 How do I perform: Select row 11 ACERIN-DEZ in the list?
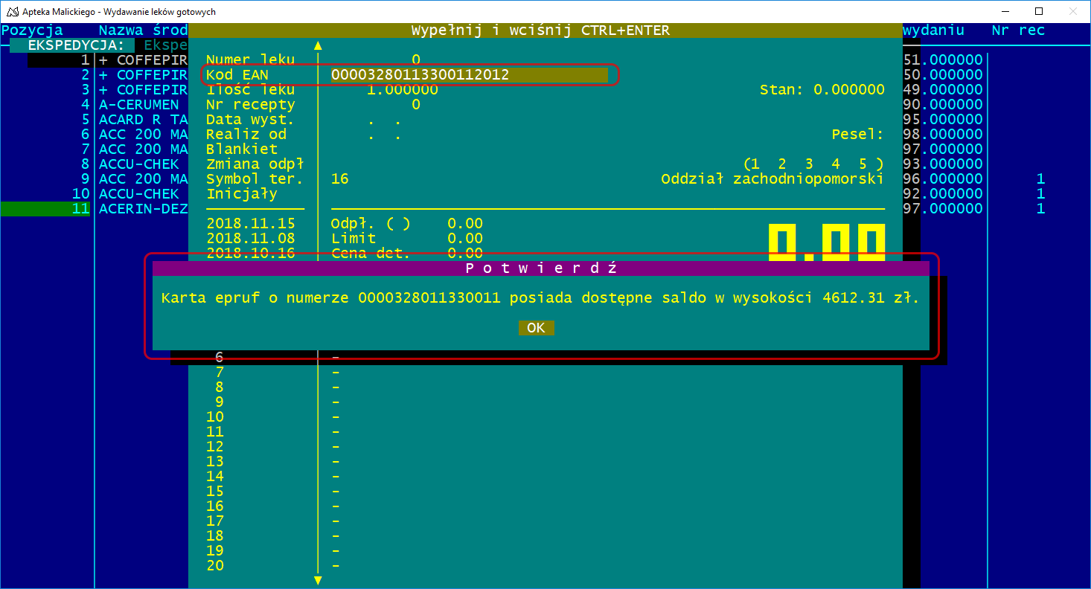click(x=143, y=209)
